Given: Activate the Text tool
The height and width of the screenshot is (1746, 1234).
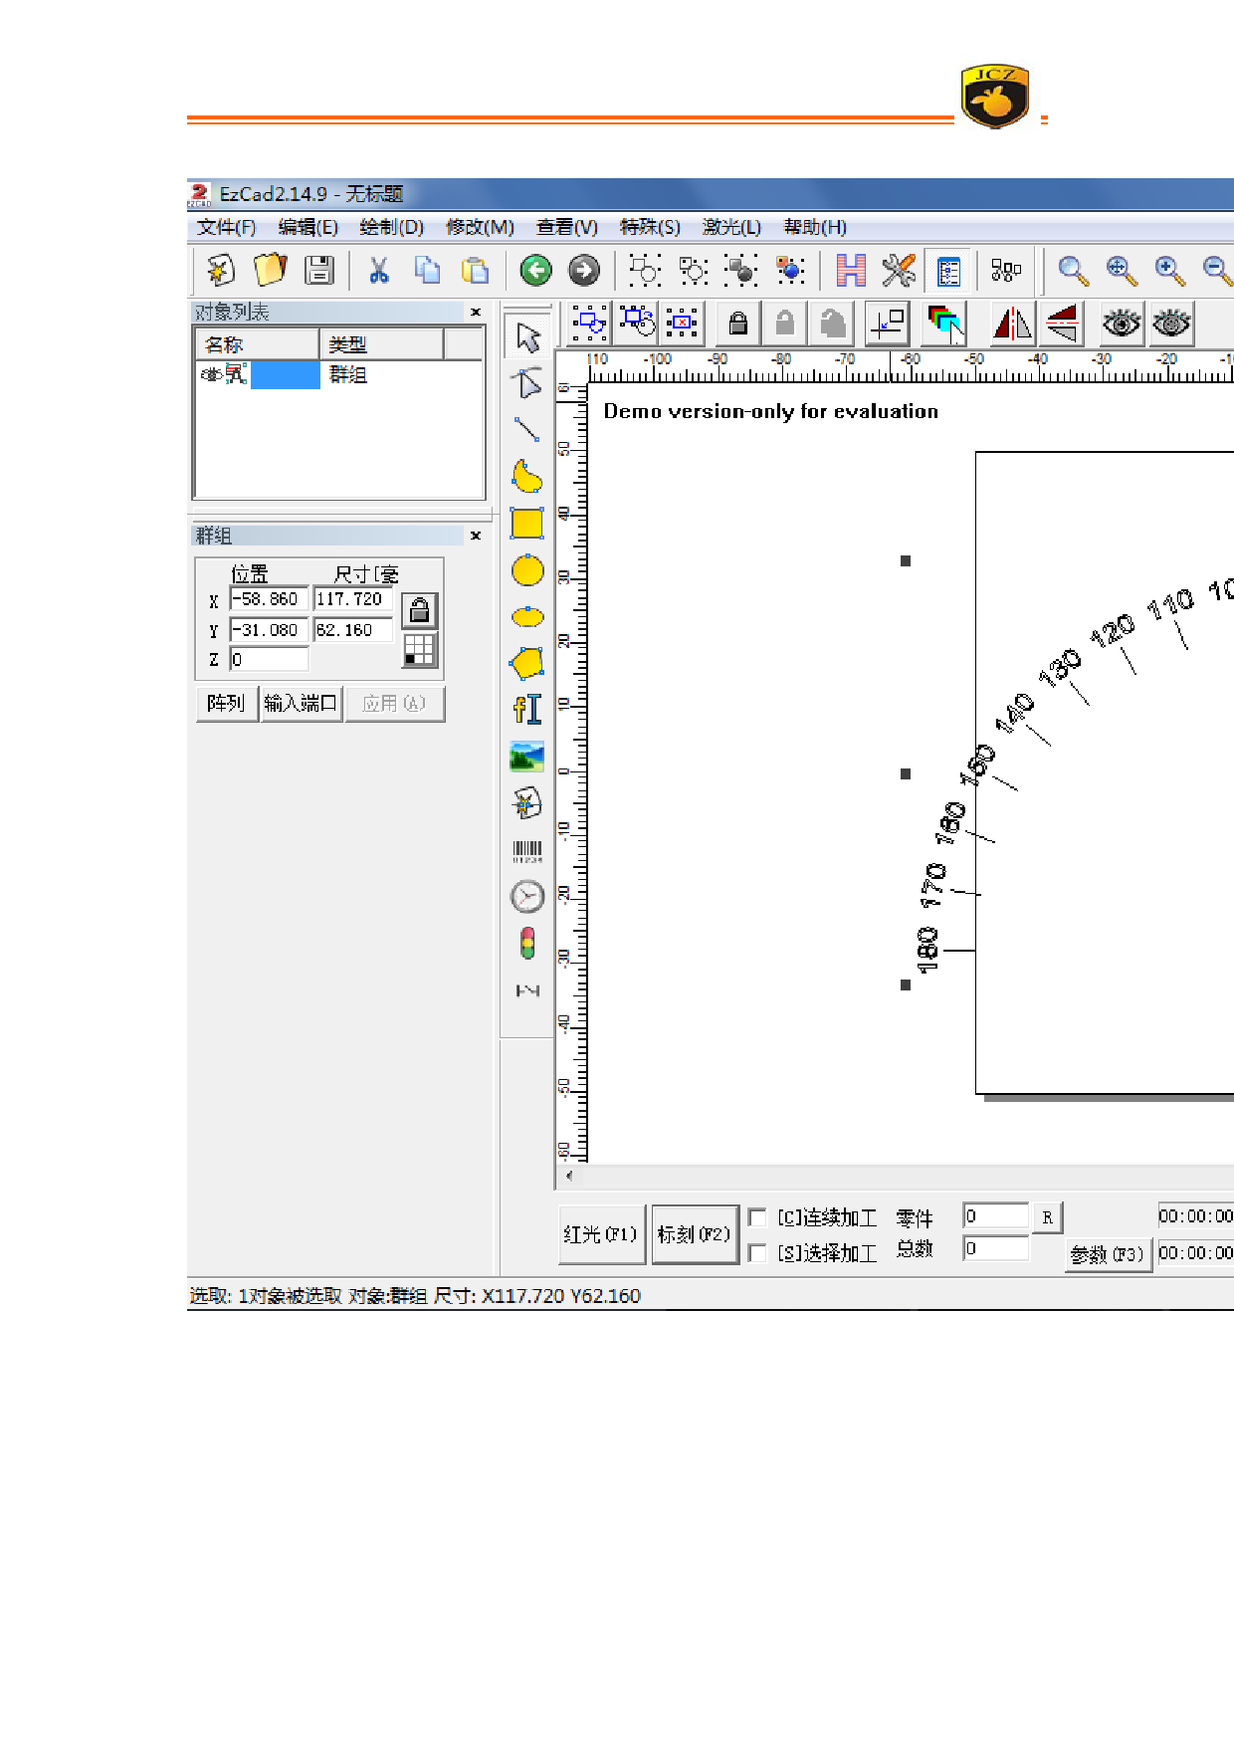Looking at the screenshot, I should coord(526,709).
